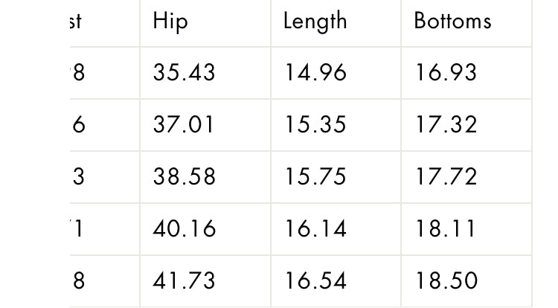Click the cut-off cell in the 35.43 row
This screenshot has height=308, width=558.
(78, 73)
